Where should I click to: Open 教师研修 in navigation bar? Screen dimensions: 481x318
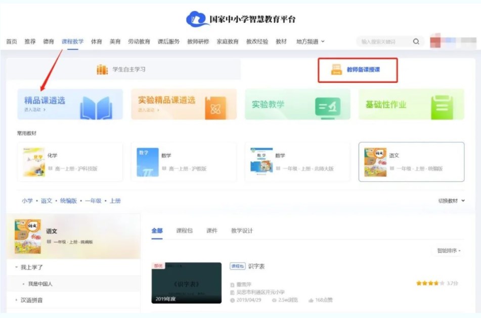click(x=198, y=41)
